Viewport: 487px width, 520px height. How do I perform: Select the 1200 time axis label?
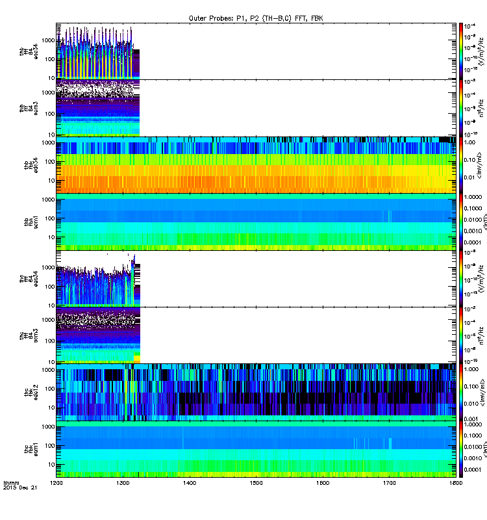coord(56,483)
